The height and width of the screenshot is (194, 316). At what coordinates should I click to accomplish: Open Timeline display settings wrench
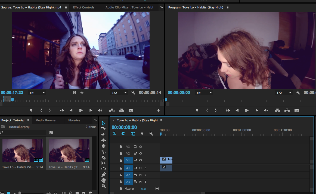pyautogui.click(x=151, y=134)
